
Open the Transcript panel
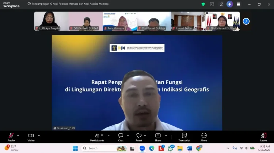pyautogui.click(x=184, y=137)
